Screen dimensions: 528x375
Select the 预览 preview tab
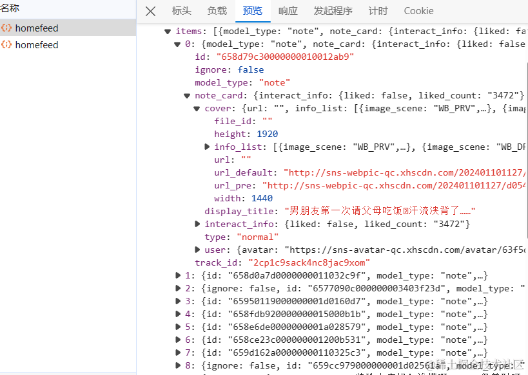(x=253, y=11)
